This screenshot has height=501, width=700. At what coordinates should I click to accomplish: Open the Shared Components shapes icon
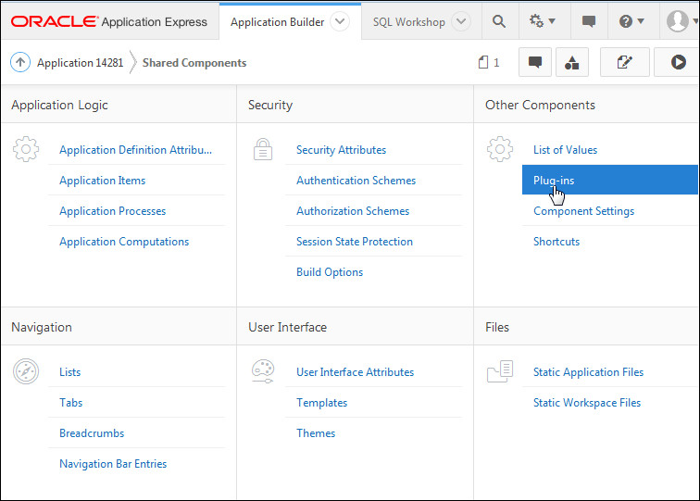pos(572,63)
